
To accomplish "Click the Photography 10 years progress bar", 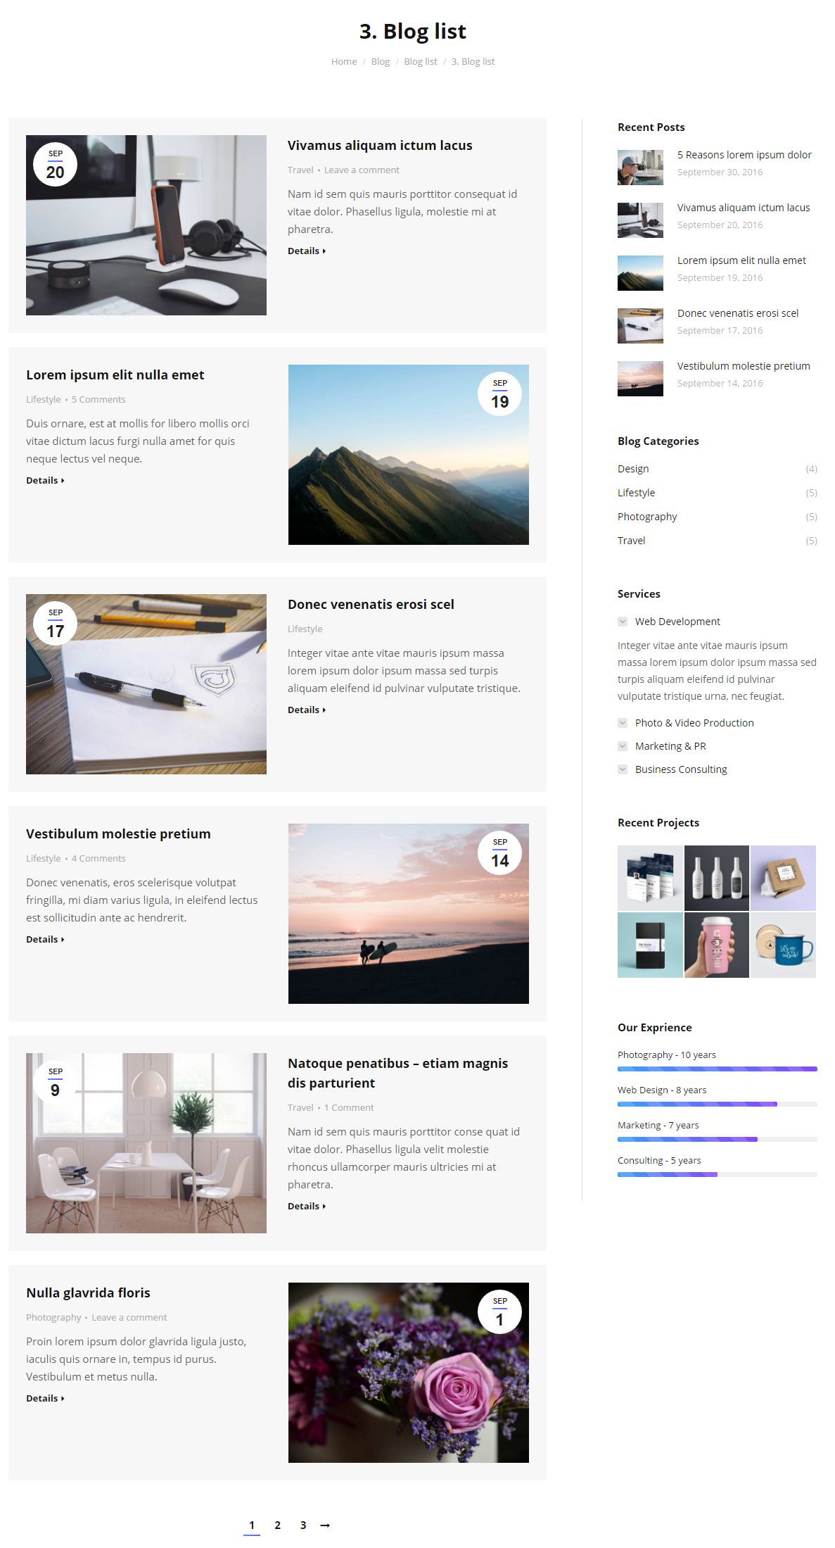I will pos(718,1069).
